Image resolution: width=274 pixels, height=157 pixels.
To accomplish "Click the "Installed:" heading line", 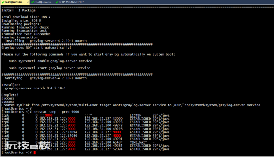I will 11,85.
